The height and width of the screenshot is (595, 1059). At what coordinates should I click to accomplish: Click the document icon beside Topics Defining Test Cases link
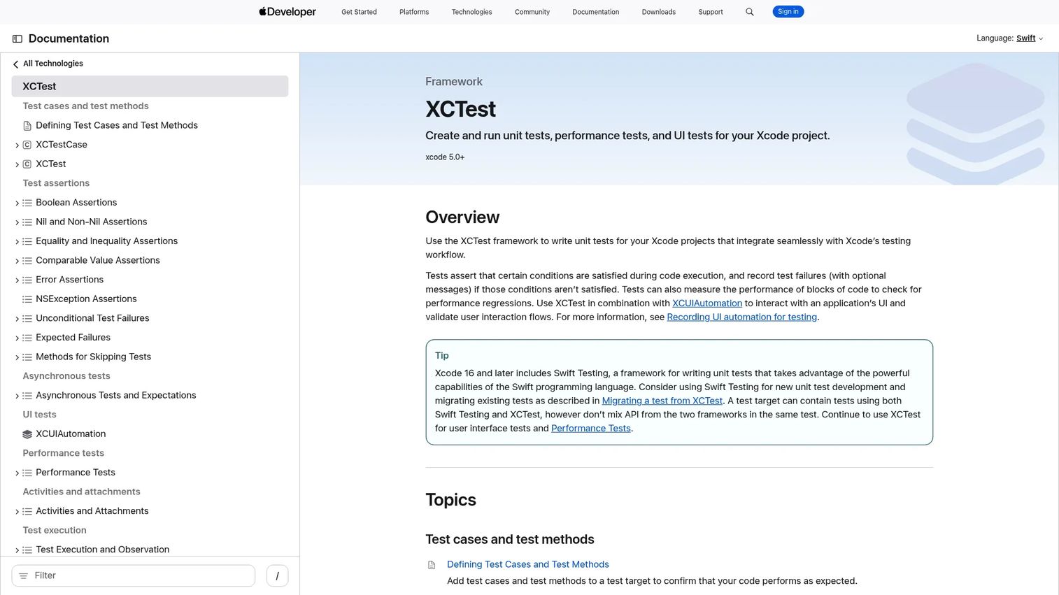432,565
